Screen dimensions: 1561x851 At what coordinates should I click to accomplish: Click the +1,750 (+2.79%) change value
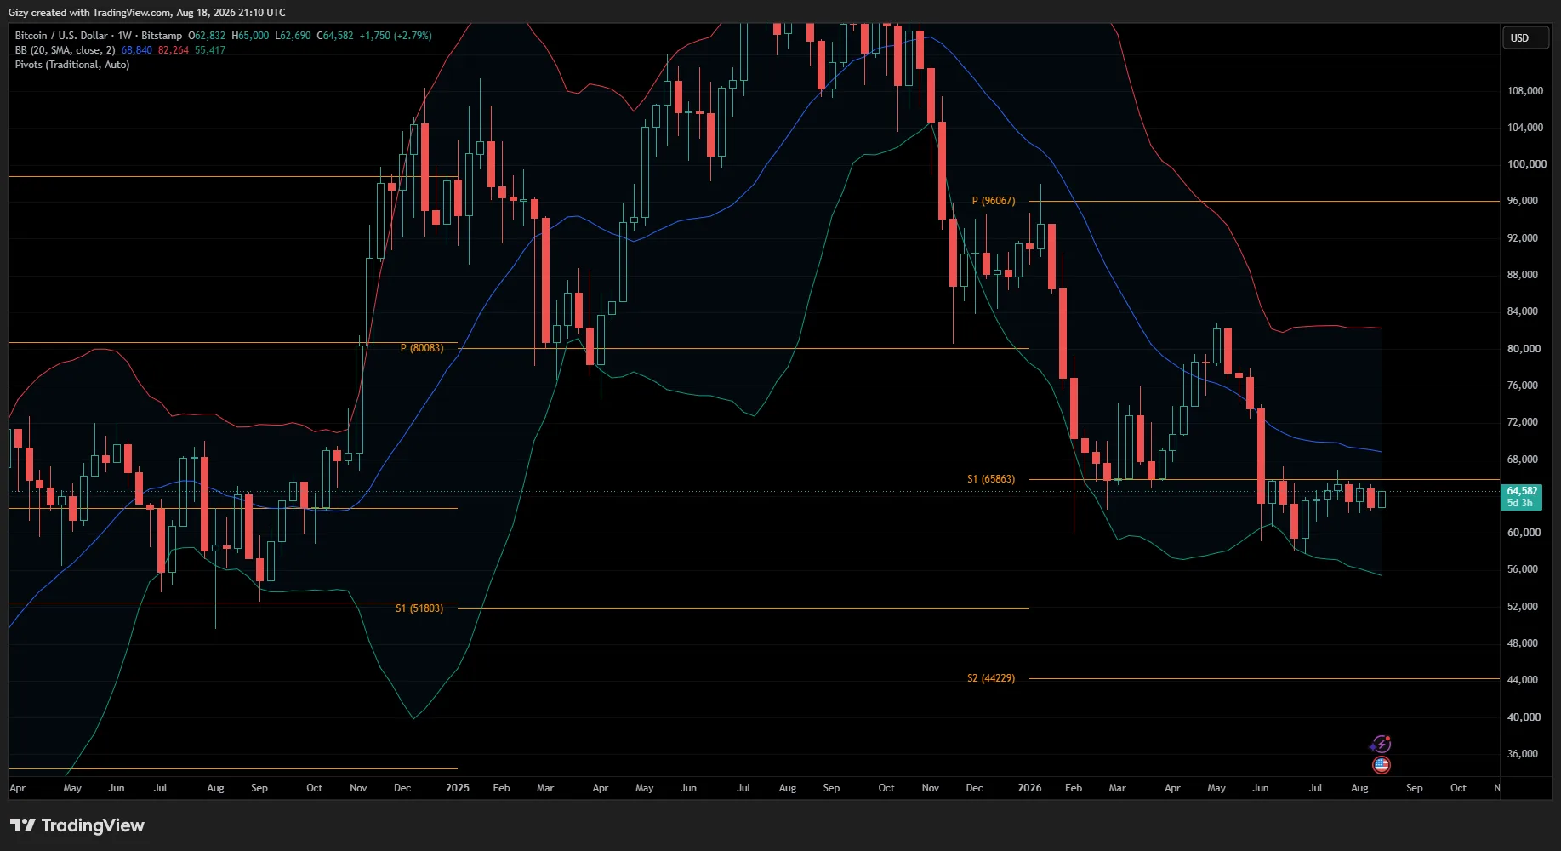click(396, 36)
